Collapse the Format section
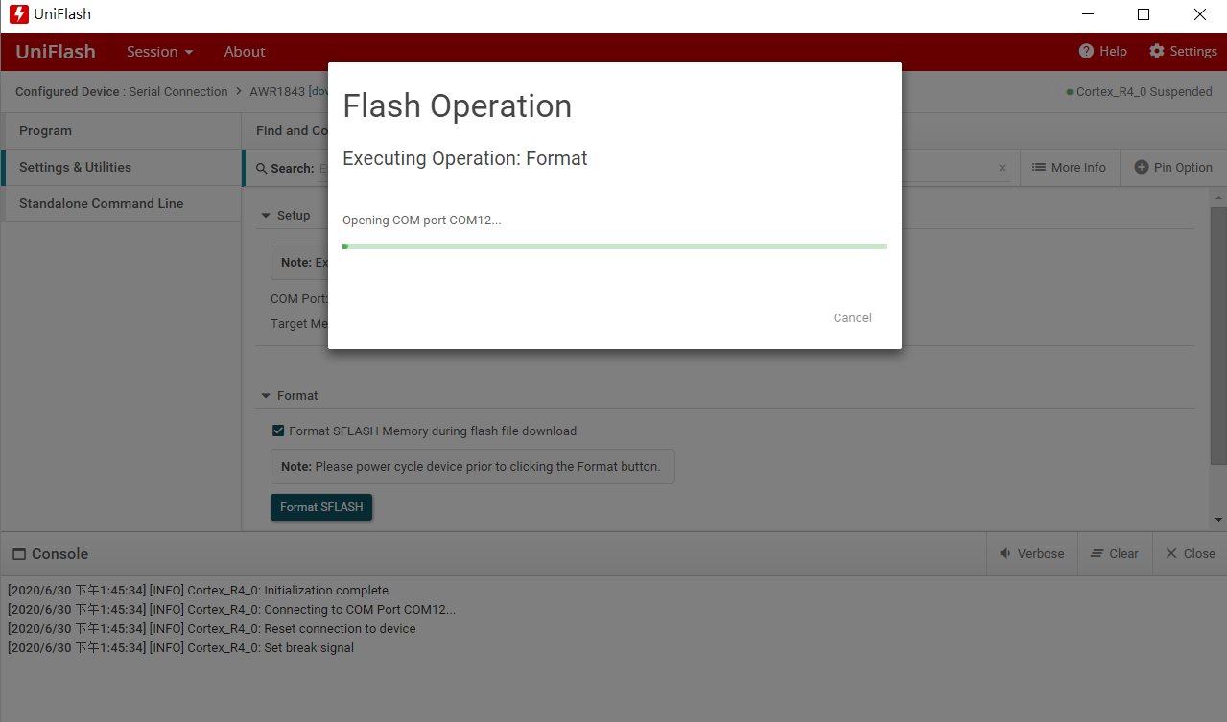The height and width of the screenshot is (722, 1227). 265,396
